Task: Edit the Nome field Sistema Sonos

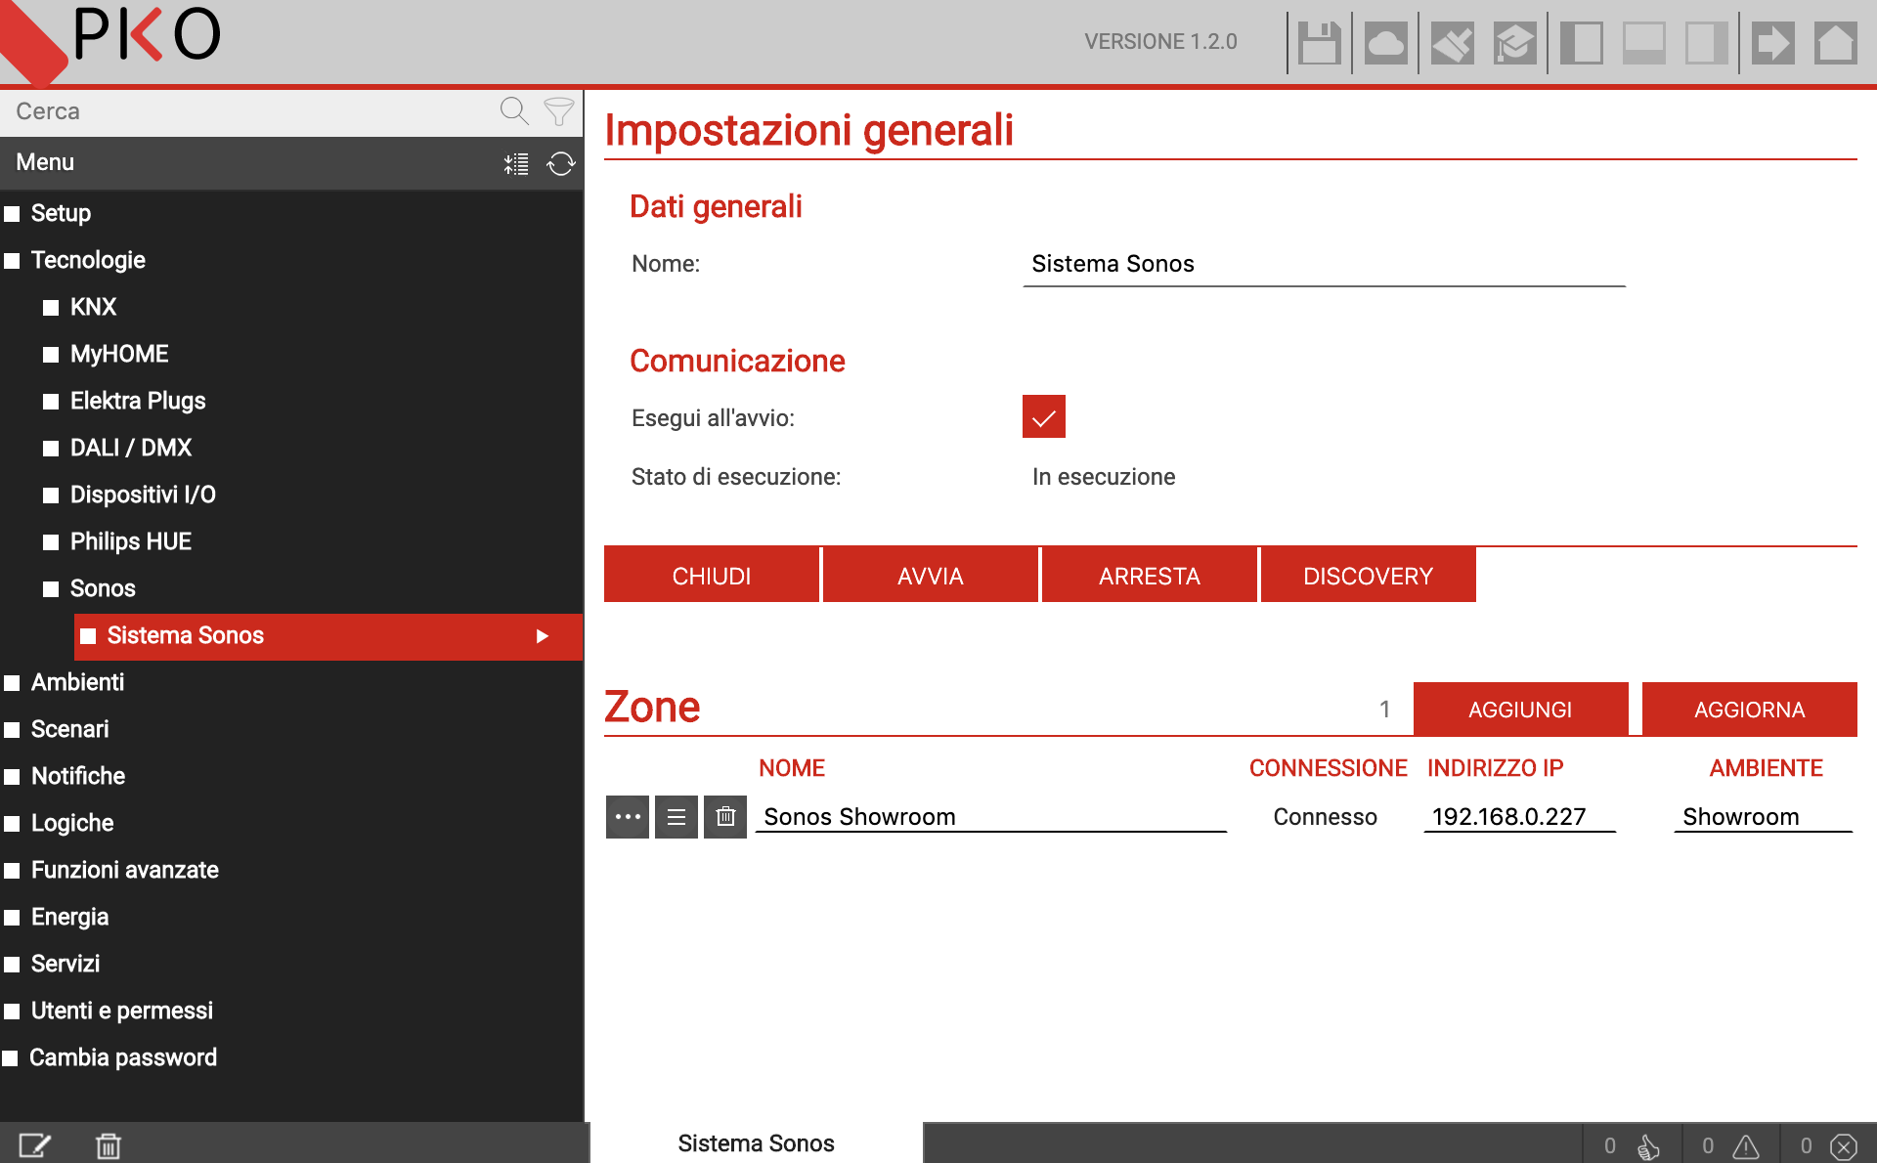Action: click(1324, 264)
